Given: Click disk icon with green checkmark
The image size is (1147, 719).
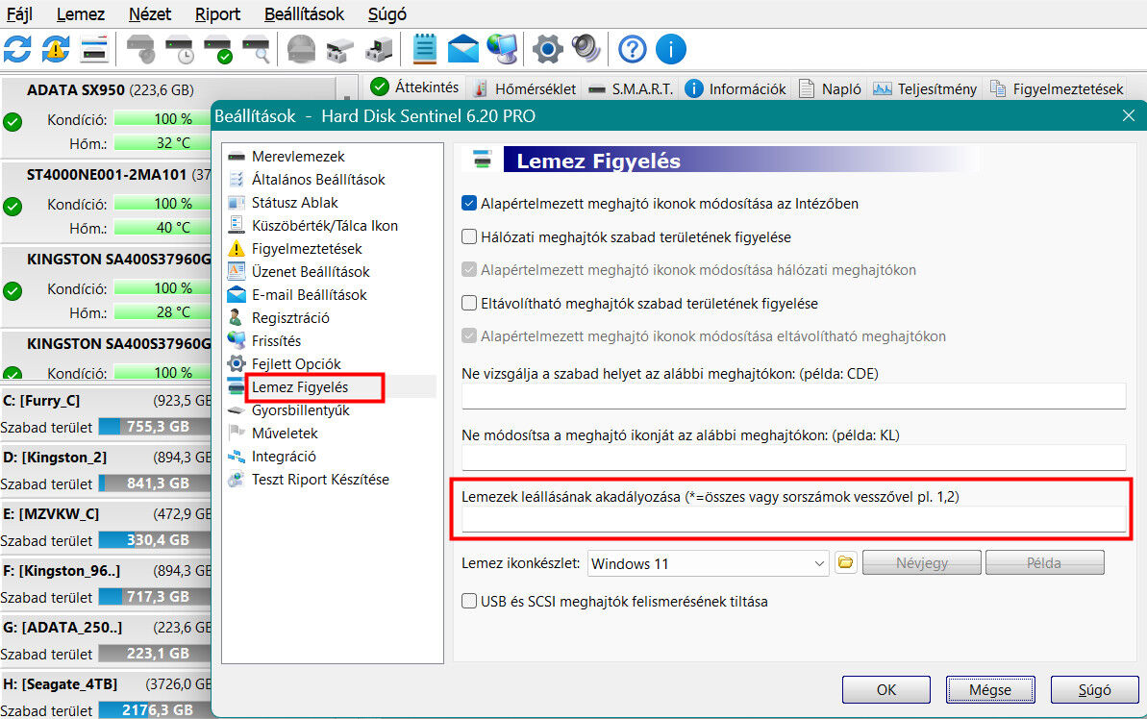Looking at the screenshot, I should 218,49.
